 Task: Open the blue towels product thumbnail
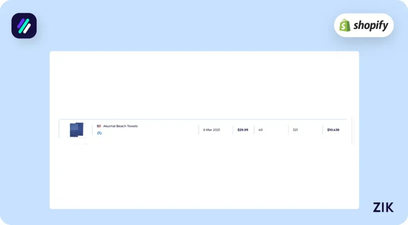76,130
